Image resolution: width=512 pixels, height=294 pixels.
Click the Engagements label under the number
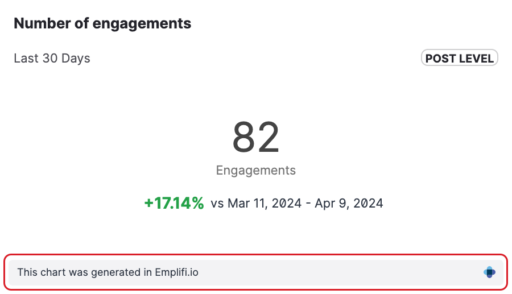click(256, 170)
